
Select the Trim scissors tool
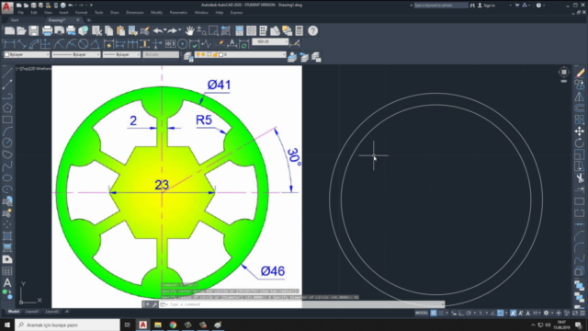coord(580,177)
